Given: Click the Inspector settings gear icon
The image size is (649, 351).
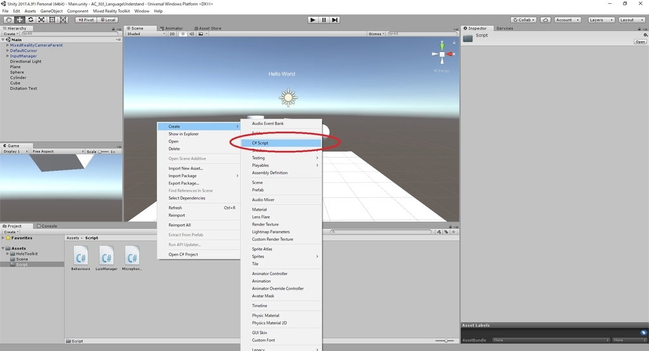Looking at the screenshot, I should point(645,35).
